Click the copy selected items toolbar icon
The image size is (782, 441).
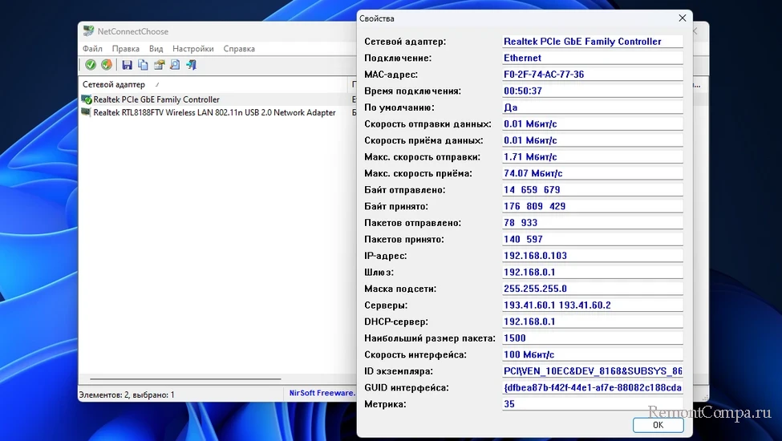143,64
